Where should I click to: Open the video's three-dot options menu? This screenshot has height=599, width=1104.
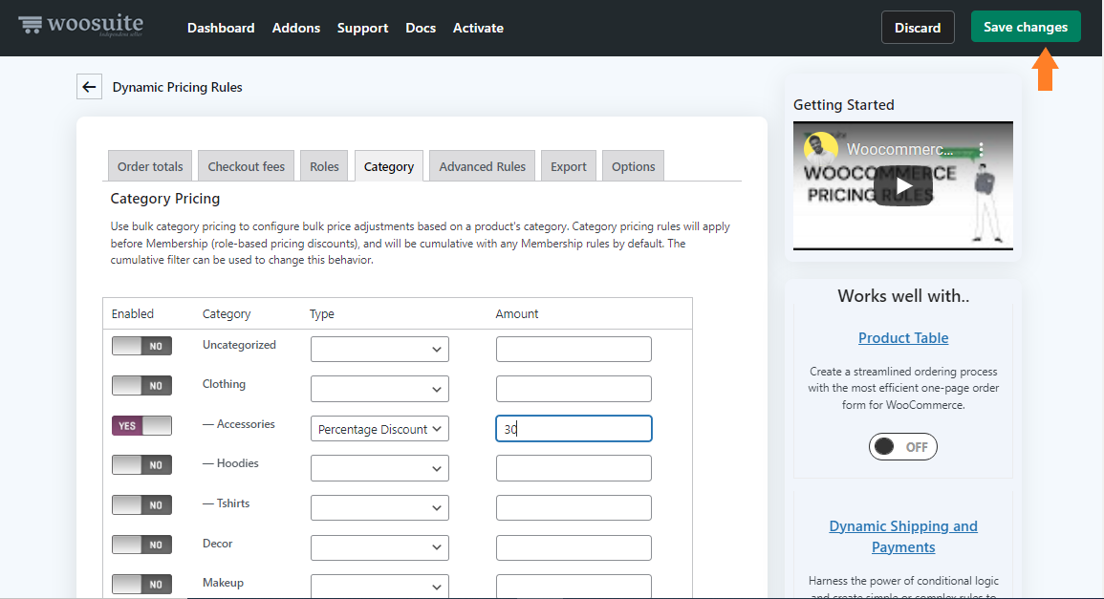tap(980, 149)
